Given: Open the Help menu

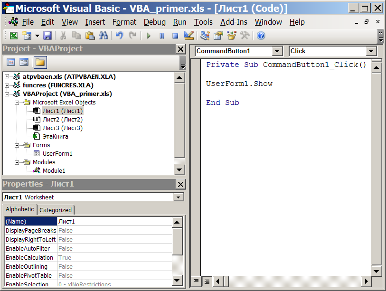Looking at the screenshot, I should pyautogui.click(x=297, y=22).
